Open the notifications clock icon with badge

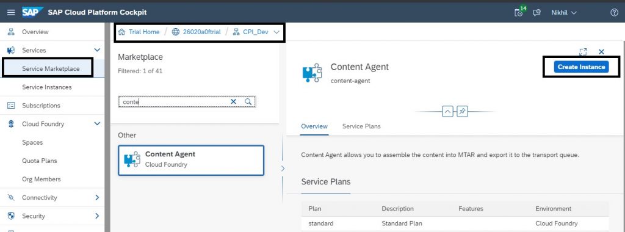tap(519, 12)
